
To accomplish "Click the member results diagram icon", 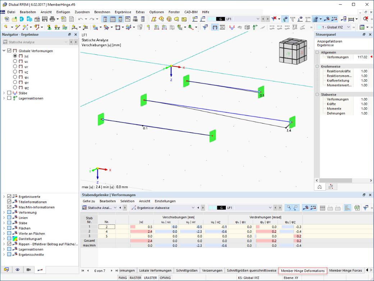I will pyautogui.click(x=232, y=27).
